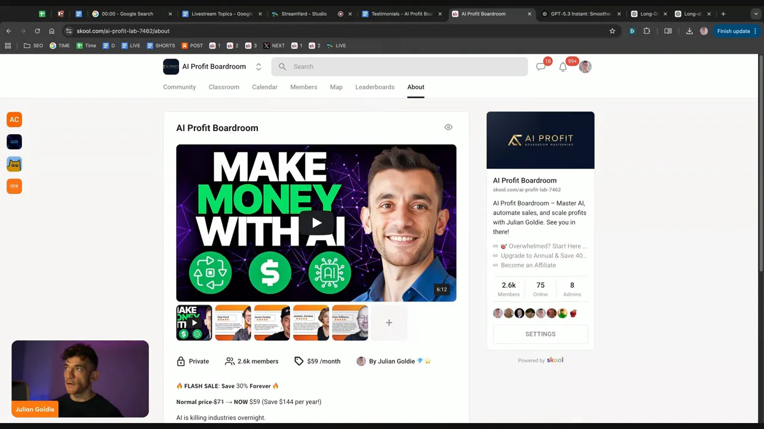Open the chat messages icon
Screen dimensions: 764x429
(x=541, y=67)
